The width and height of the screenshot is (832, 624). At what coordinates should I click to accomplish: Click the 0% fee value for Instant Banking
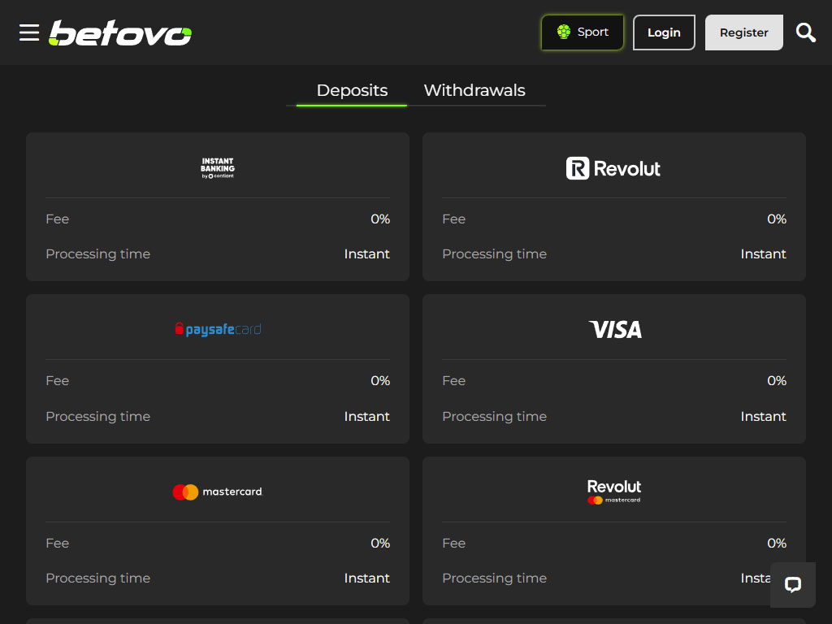coord(380,219)
